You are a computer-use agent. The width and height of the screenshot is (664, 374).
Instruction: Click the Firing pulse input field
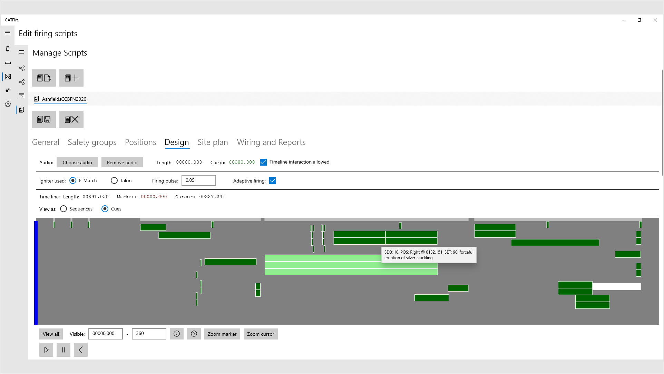coord(199,180)
